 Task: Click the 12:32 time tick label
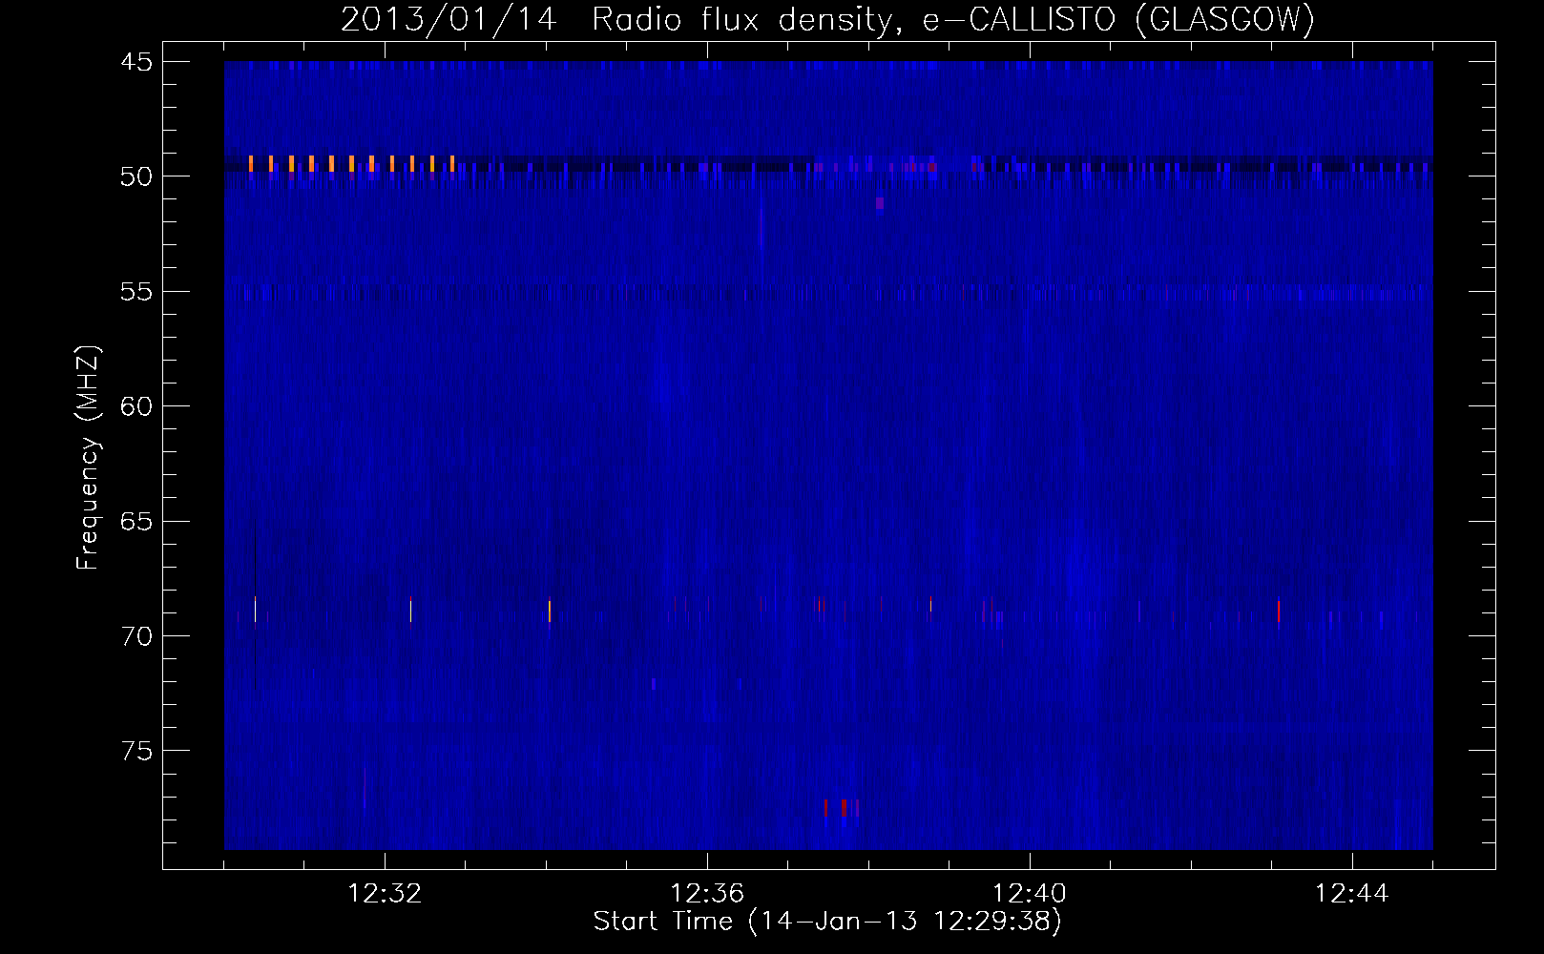(x=385, y=894)
